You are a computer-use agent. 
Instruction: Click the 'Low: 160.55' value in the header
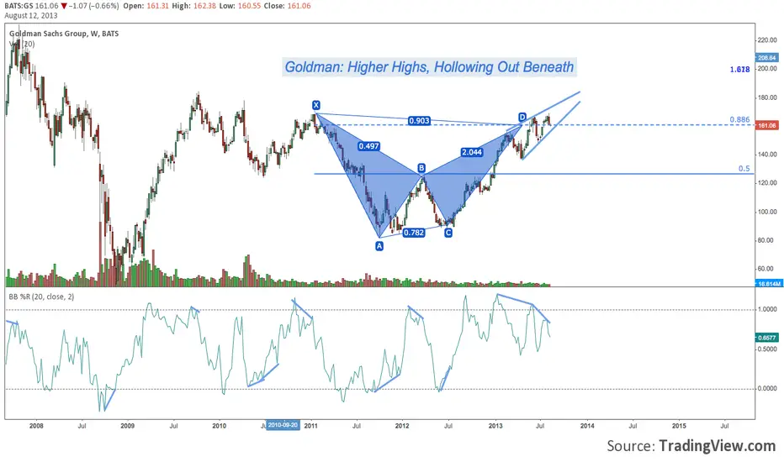(240, 6)
